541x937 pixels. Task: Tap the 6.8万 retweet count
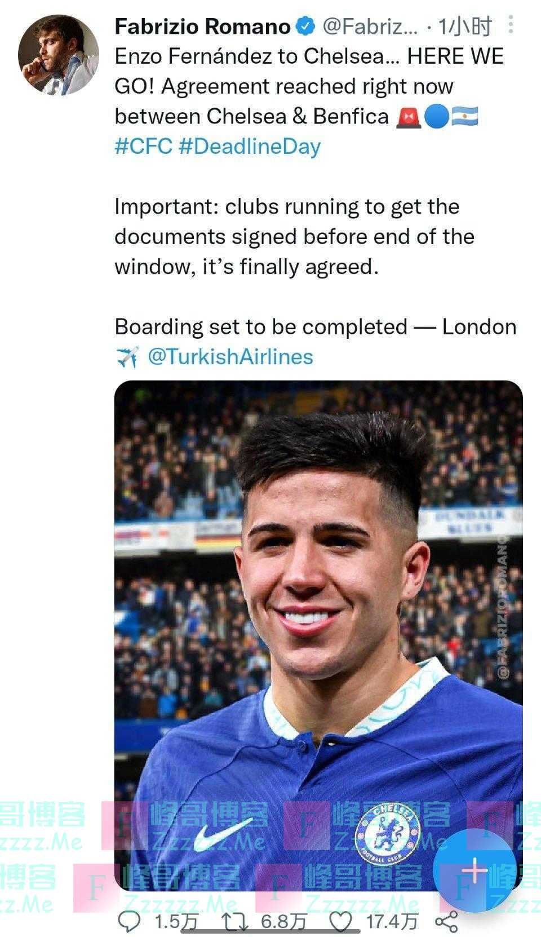click(283, 922)
